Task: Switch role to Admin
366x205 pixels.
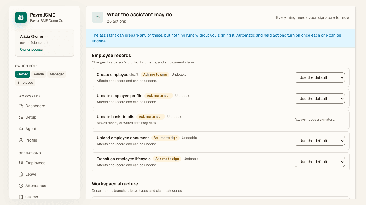Action: click(x=39, y=74)
